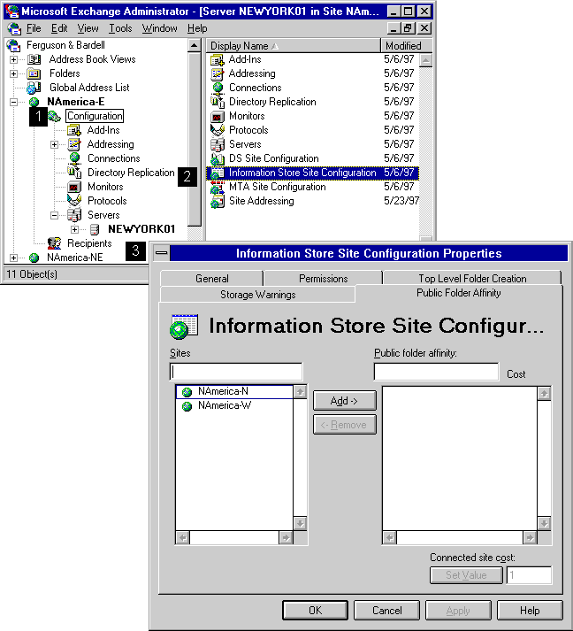Click Sites list scroll down arrow

(x=301, y=524)
